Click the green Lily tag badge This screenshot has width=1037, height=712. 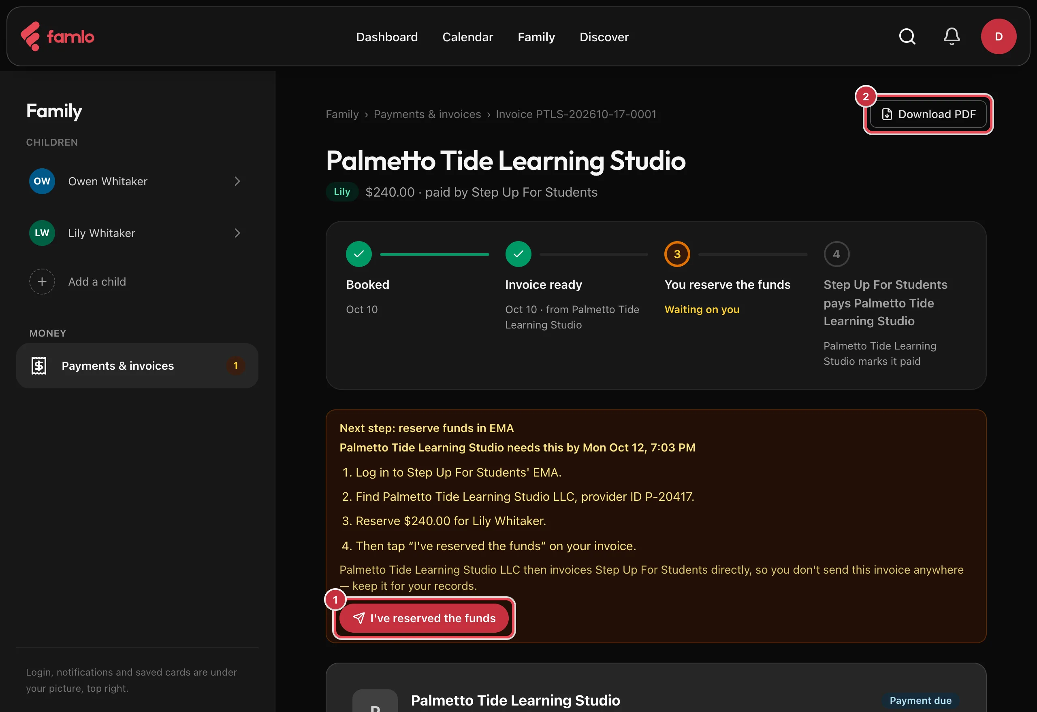tap(342, 192)
